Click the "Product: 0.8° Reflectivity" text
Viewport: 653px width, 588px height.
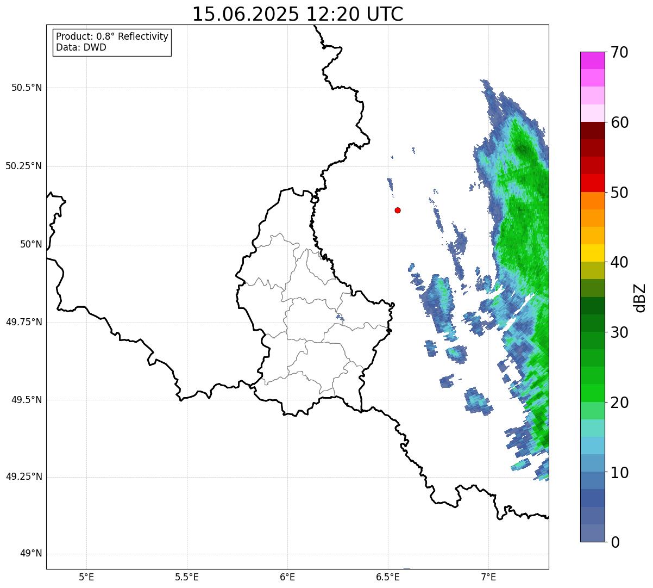[x=112, y=36]
